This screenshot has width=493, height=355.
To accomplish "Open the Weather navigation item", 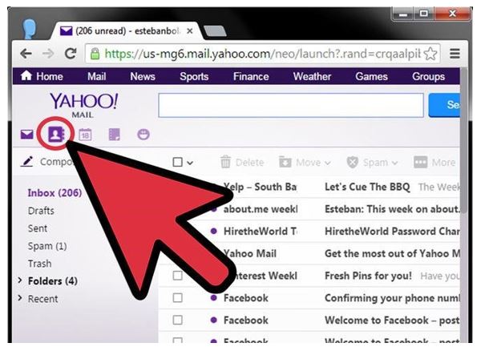I will (x=312, y=76).
